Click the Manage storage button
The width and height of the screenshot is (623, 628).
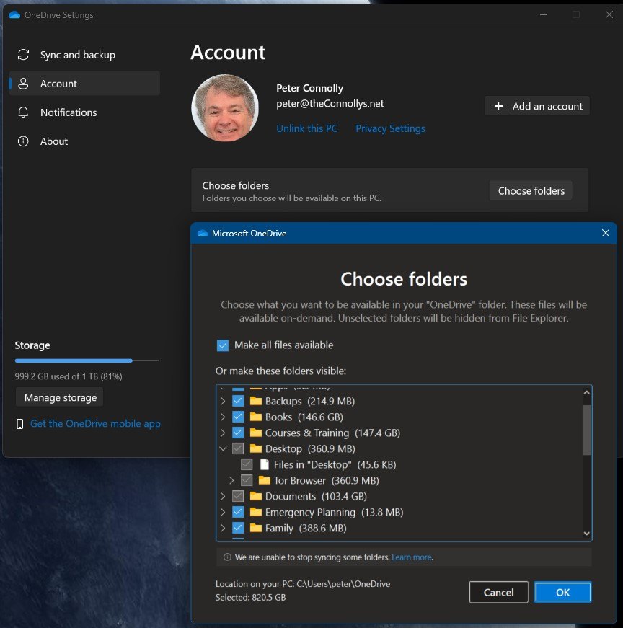click(x=60, y=397)
